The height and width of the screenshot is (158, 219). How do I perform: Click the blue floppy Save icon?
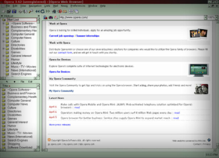[x=14, y=12]
